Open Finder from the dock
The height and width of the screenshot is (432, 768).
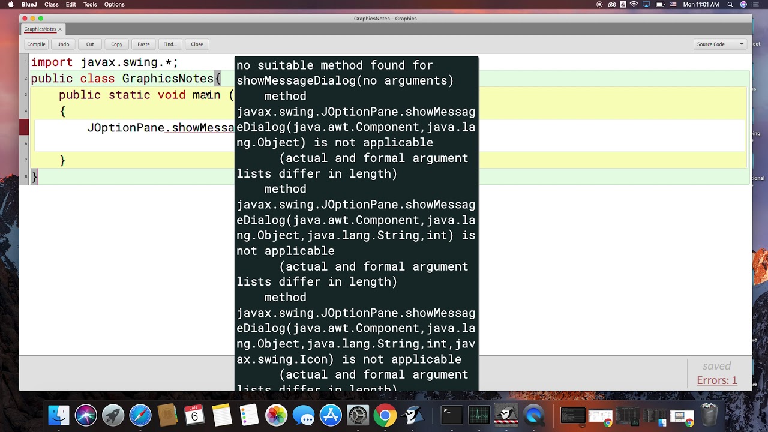tap(59, 415)
